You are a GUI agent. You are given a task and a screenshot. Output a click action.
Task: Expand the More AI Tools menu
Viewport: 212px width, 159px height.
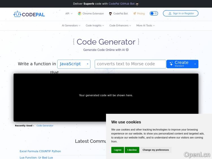click(145, 25)
